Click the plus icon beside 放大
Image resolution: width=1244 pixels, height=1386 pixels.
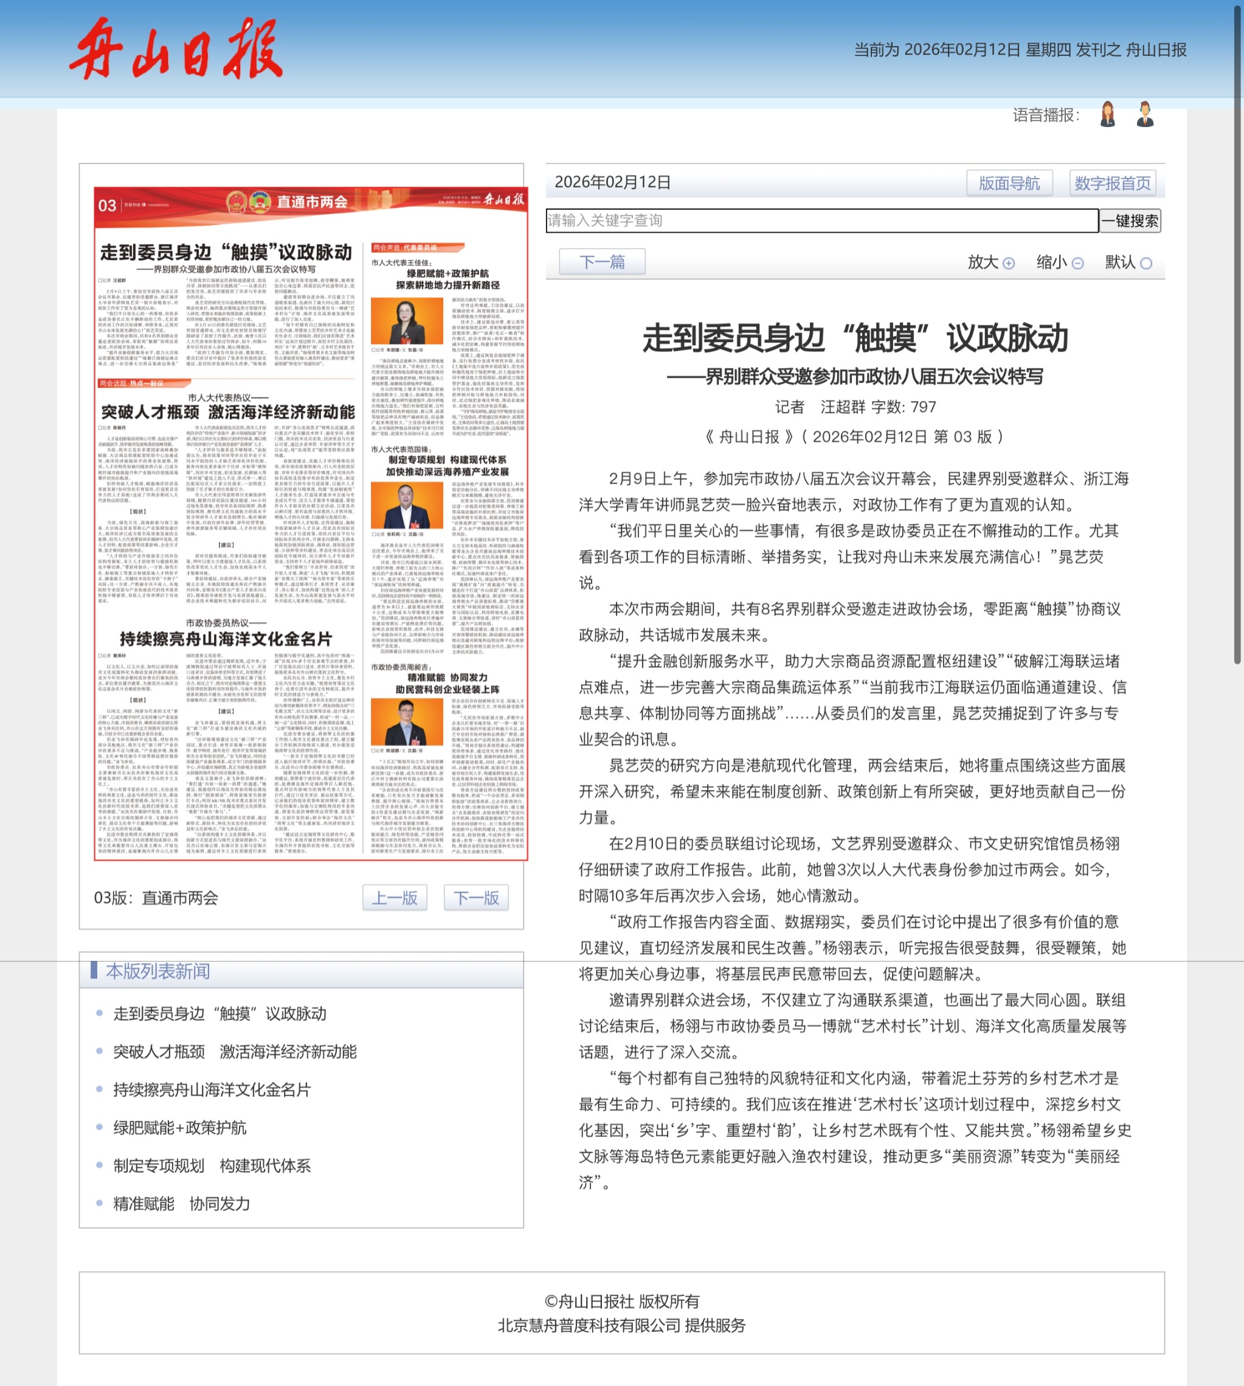[x=1009, y=263]
